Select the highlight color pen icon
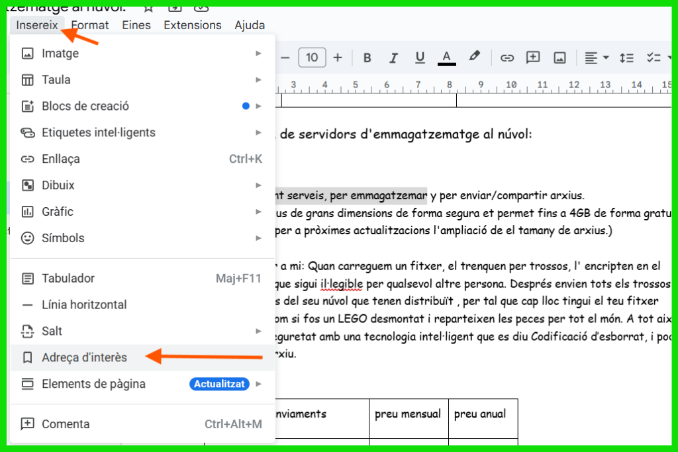The image size is (678, 452). click(x=474, y=57)
